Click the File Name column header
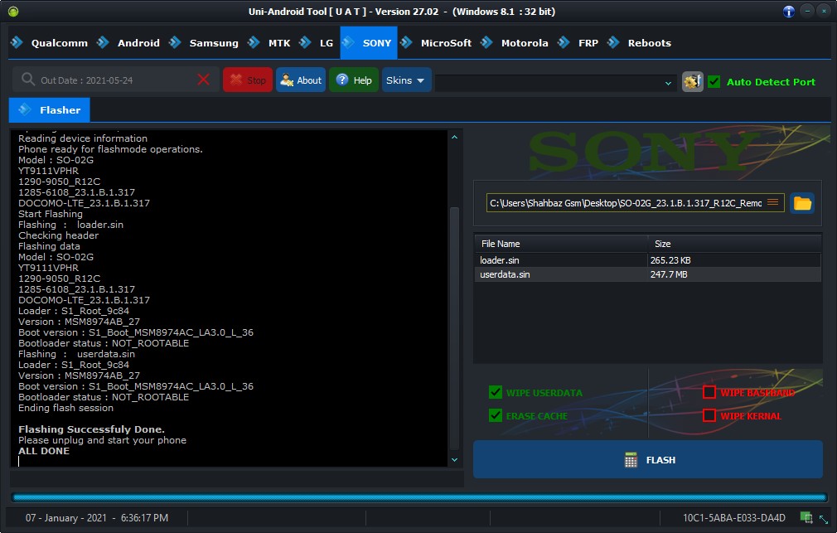This screenshot has height=533, width=837. click(561, 244)
